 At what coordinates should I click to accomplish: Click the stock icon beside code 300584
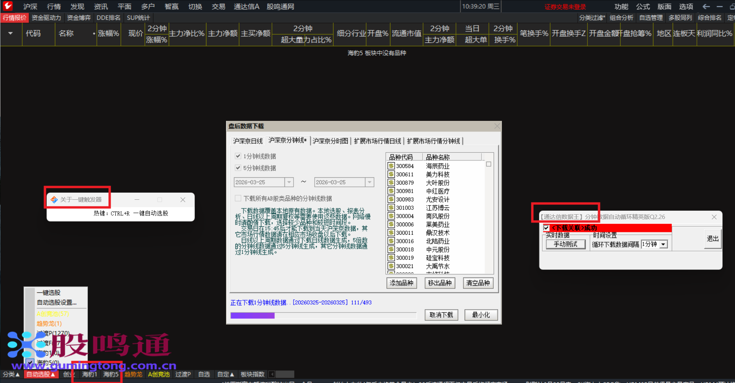pyautogui.click(x=391, y=166)
